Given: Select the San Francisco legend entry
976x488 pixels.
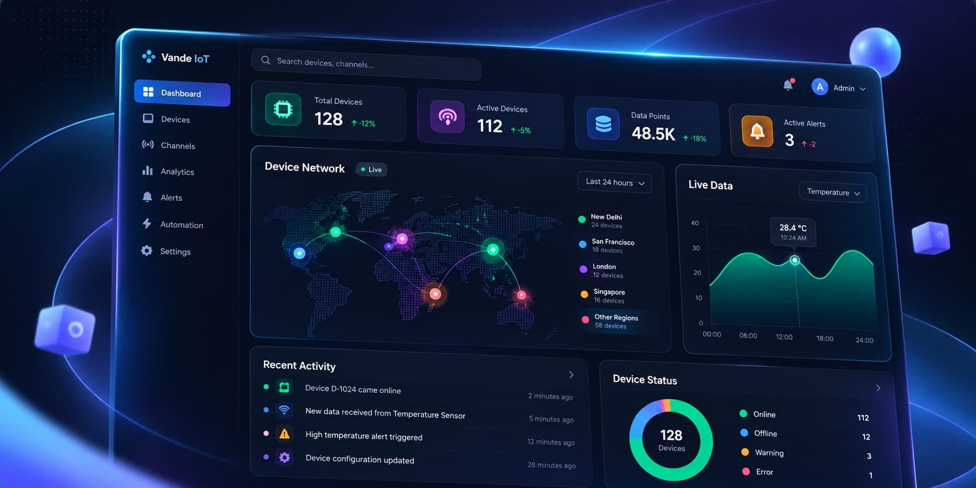Looking at the screenshot, I should coord(607,245).
